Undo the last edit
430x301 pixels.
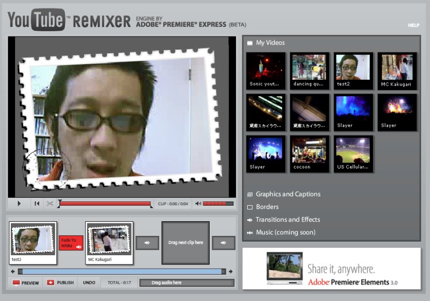[89, 283]
